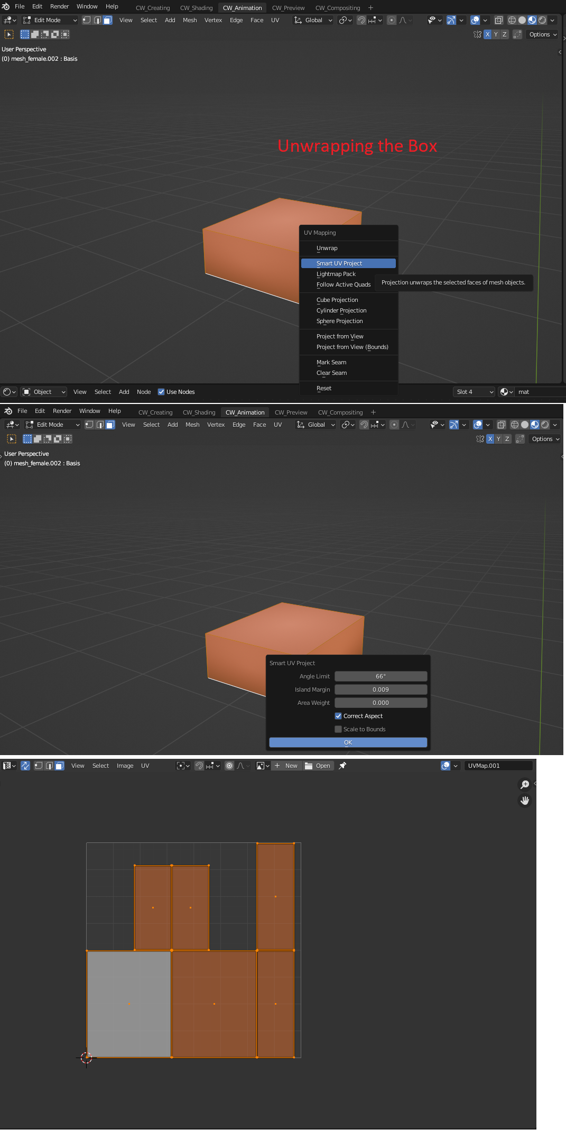566x1130 pixels.
Task: Toggle proportional editing icon in top viewport
Action: click(x=392, y=20)
